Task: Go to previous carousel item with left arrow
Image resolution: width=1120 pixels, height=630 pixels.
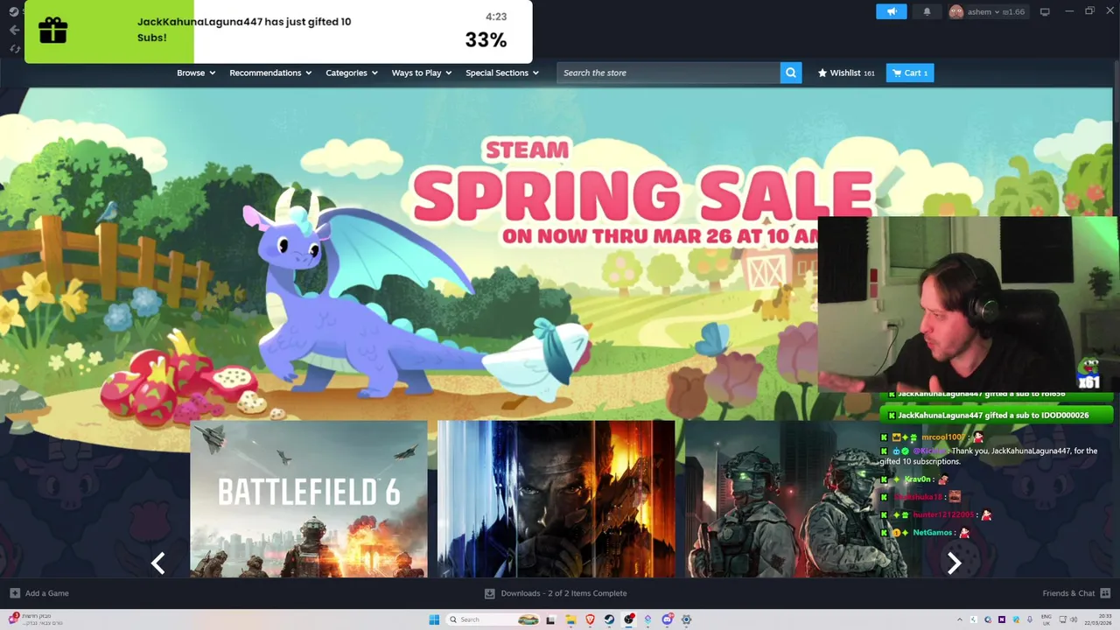Action: (158, 563)
